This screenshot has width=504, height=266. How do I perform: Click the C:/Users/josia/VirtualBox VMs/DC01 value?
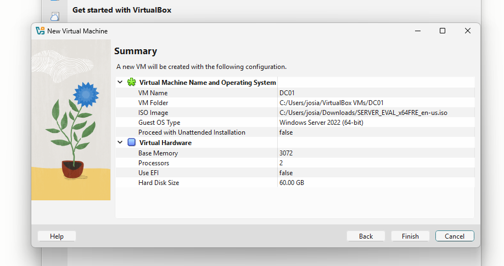[332, 103]
